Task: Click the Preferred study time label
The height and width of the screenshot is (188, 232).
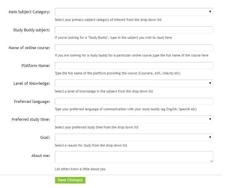Action: 31,119
